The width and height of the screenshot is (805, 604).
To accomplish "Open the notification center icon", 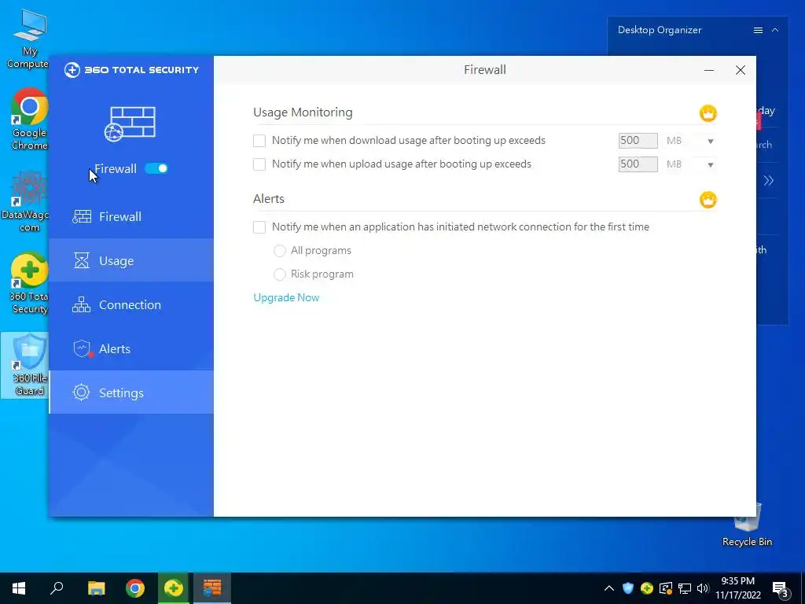I will tap(780, 590).
